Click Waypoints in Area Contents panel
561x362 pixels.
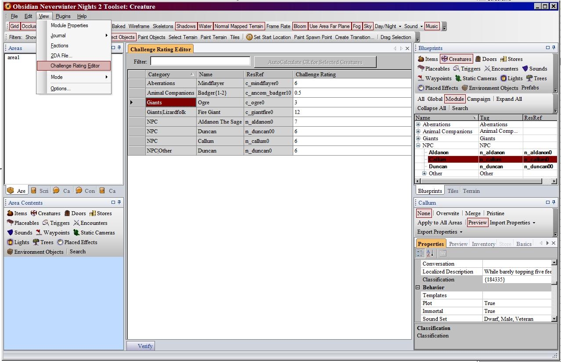[52, 233]
